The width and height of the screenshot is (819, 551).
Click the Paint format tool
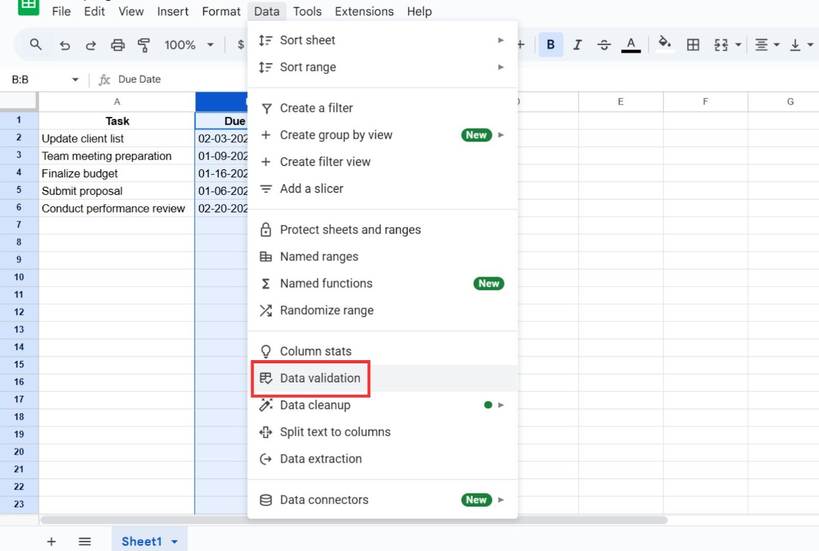144,45
